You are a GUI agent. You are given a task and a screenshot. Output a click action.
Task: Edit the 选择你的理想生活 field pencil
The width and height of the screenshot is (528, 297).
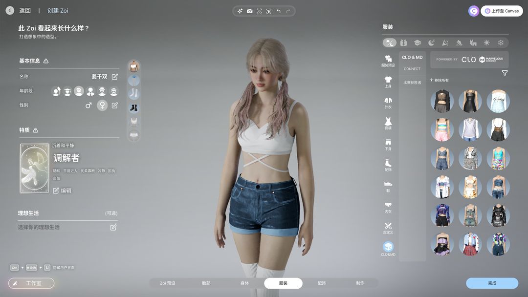pos(113,227)
